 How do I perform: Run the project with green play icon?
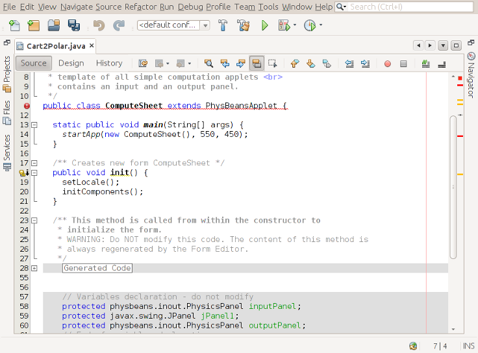click(264, 25)
